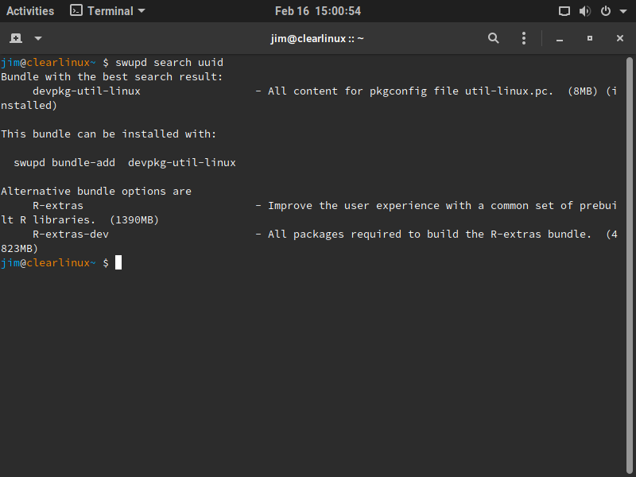Click the Terminal icon in top bar
Screen dimensions: 636x477
point(76,11)
